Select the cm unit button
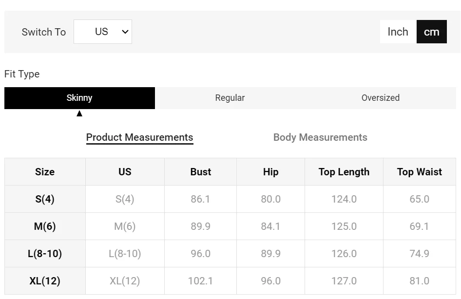461x299 pixels. click(x=431, y=32)
